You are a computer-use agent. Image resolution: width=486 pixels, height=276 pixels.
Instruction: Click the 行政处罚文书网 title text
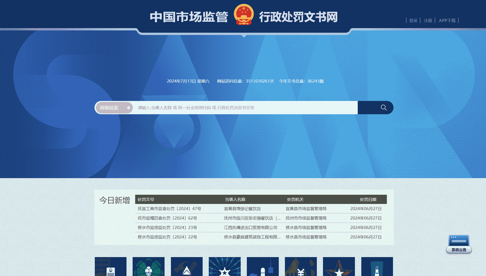[298, 17]
